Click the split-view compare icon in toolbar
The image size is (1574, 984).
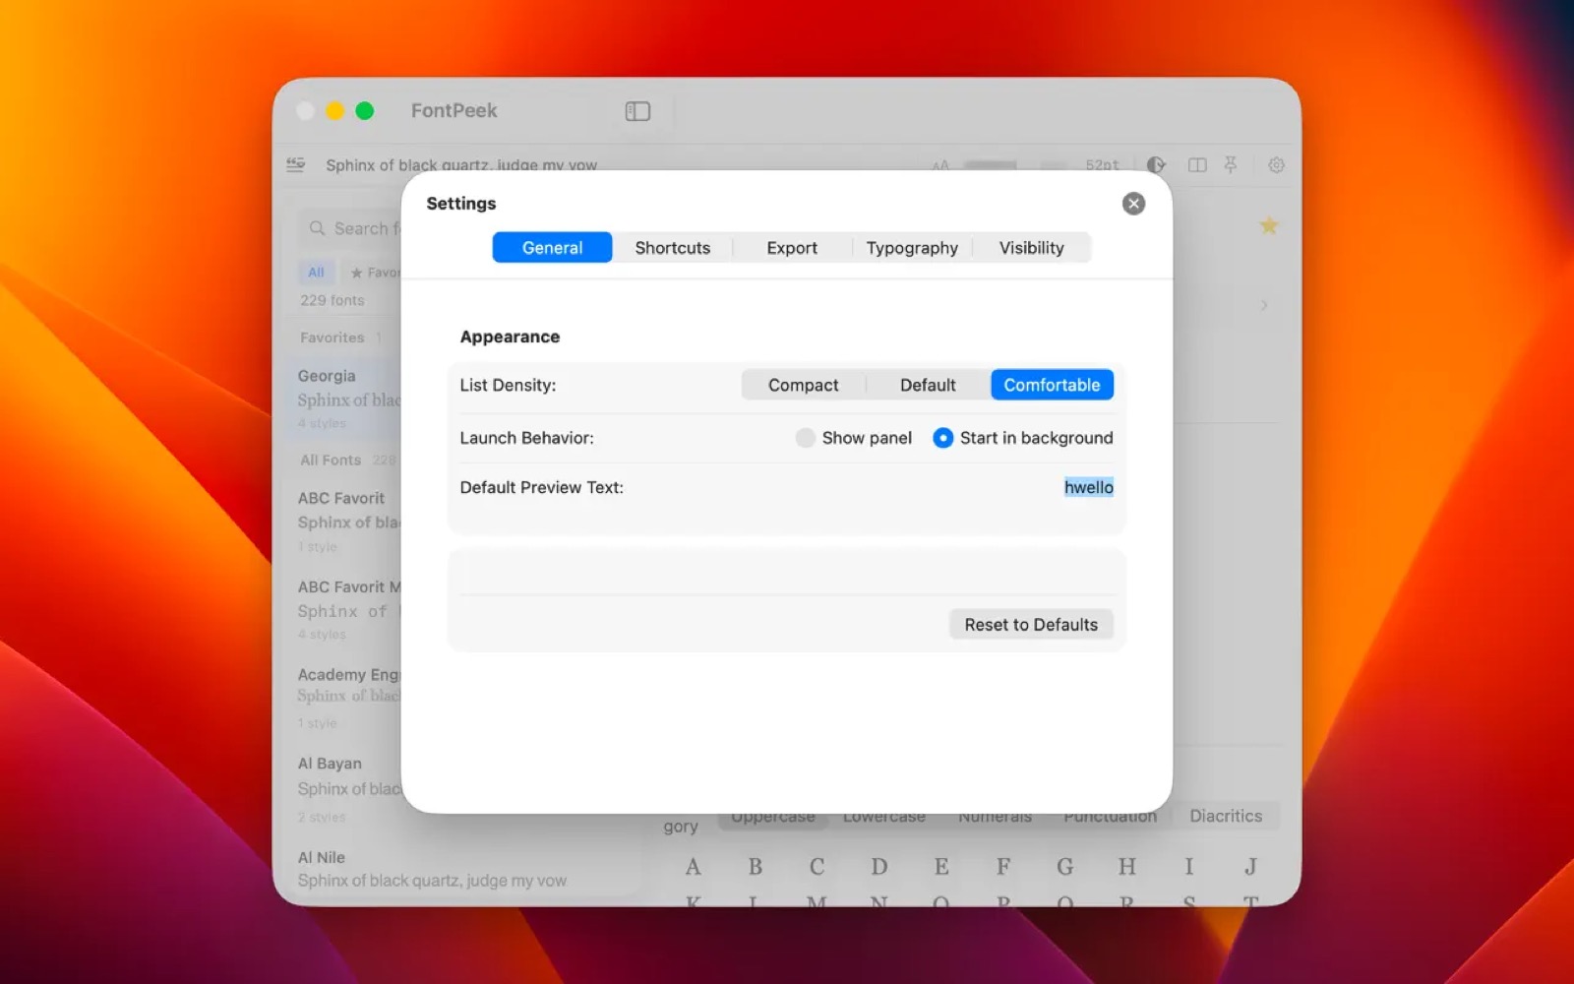point(1197,165)
